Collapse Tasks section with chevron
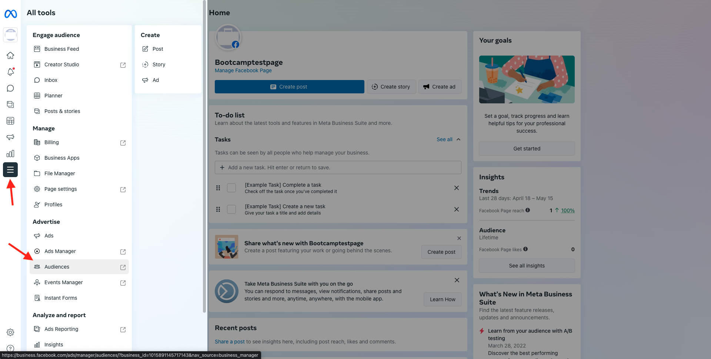The width and height of the screenshot is (711, 359). tap(458, 139)
